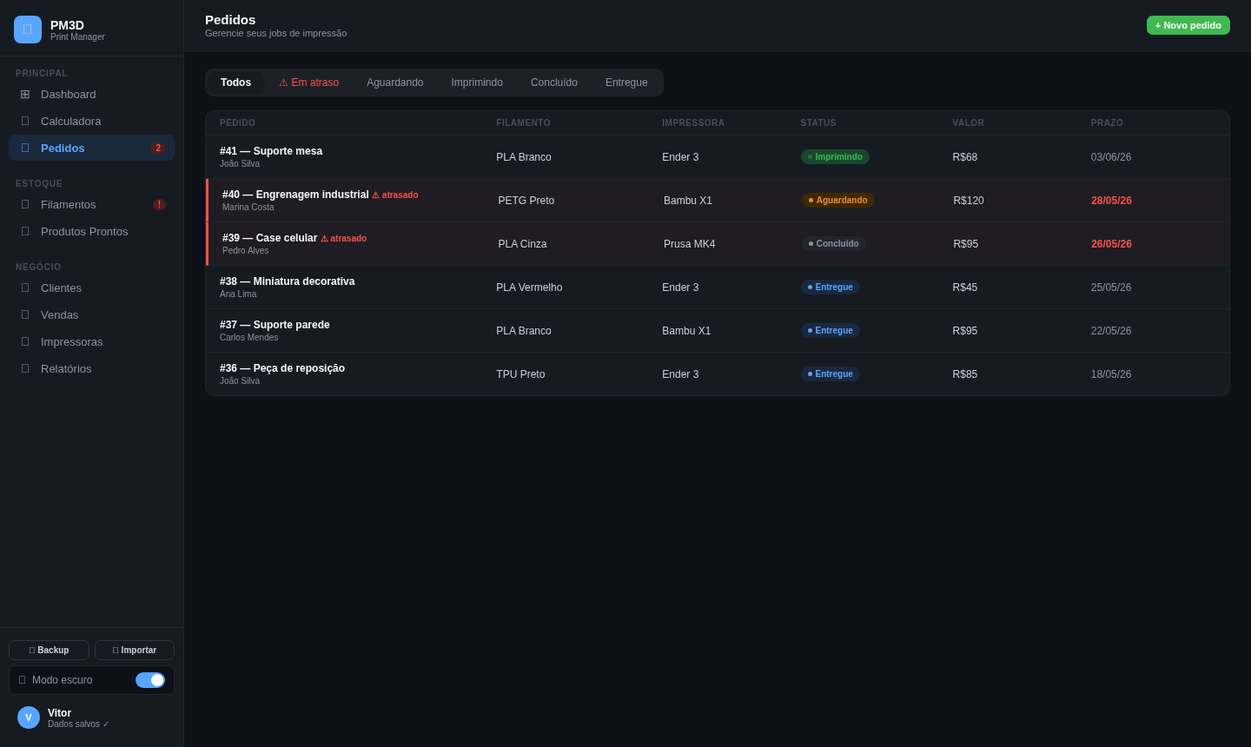Click the user name Vitor
This screenshot has height=747, width=1251.
pos(59,713)
